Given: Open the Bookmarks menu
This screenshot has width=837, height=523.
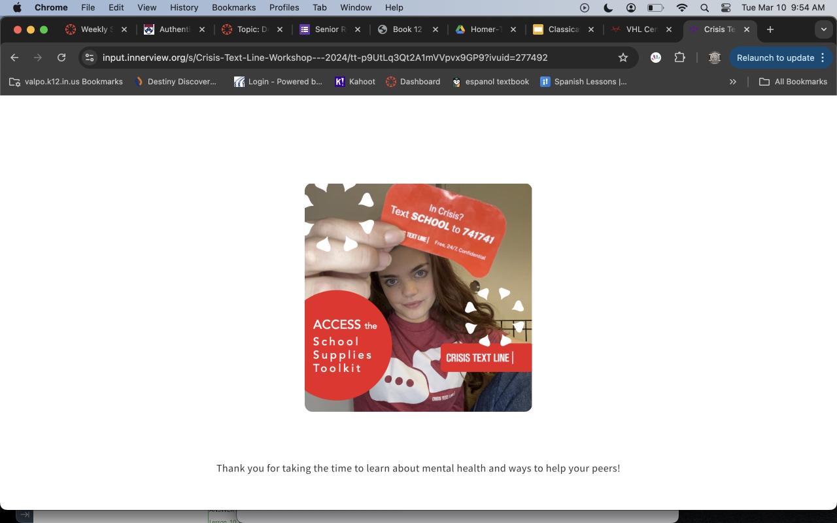Looking at the screenshot, I should pos(233,8).
